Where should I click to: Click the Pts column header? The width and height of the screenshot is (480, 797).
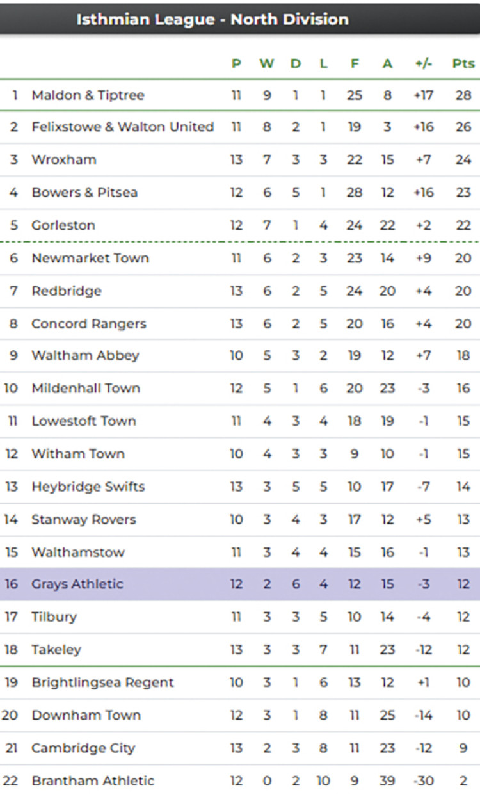(463, 63)
